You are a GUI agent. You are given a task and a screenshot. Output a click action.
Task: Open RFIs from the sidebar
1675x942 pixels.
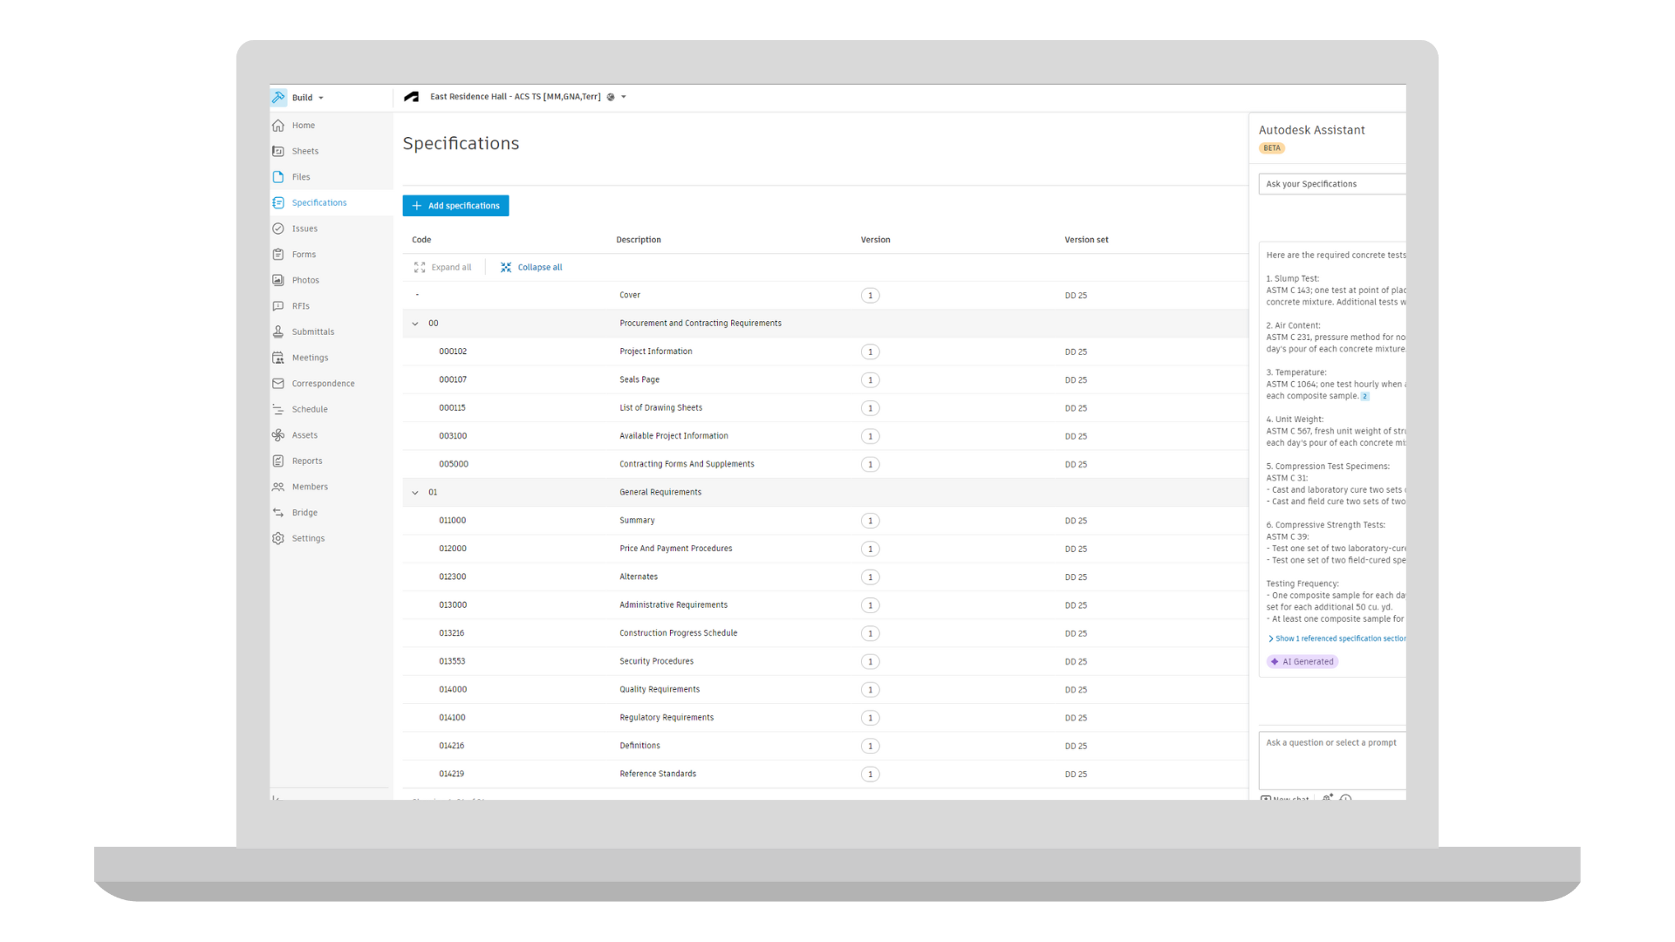[300, 306]
